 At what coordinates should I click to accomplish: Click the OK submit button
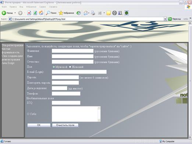pos(39,125)
